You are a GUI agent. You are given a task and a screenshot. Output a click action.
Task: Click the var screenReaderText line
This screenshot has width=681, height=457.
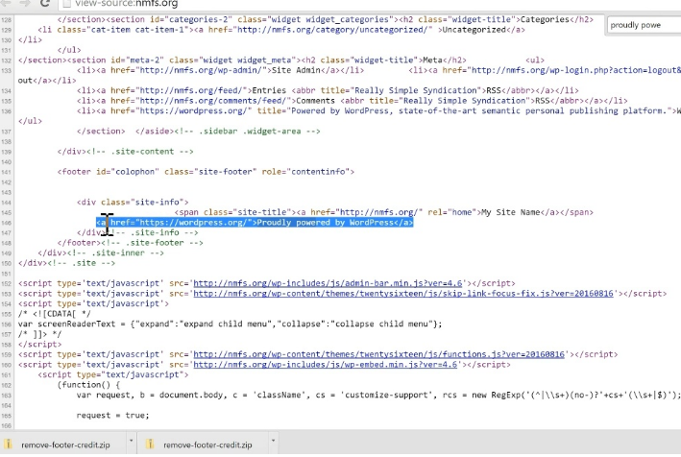click(230, 325)
